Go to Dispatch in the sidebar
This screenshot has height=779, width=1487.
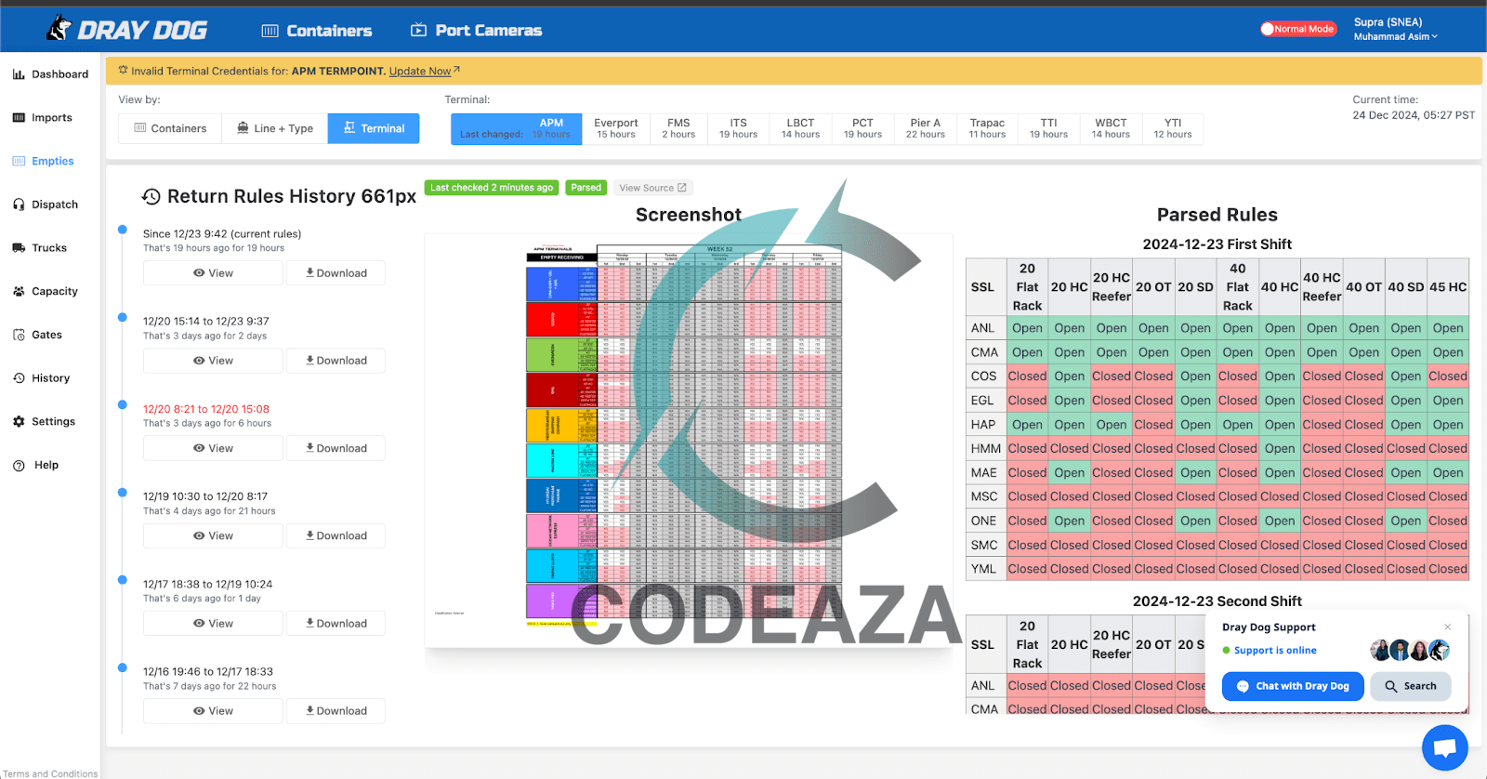(46, 205)
